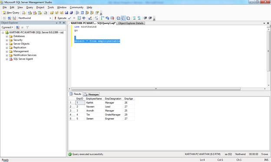
Task: Switch output to Results to File
Action: pyautogui.click(x=128, y=18)
